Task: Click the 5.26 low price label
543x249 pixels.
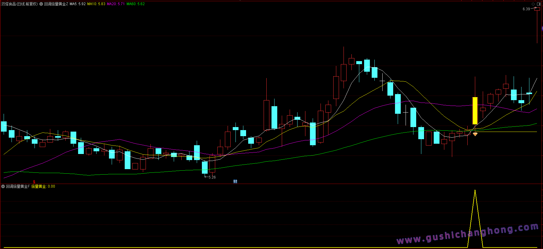Action: click(x=212, y=177)
